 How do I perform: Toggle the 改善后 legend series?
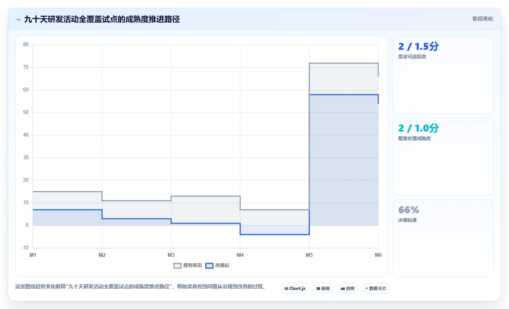point(217,265)
